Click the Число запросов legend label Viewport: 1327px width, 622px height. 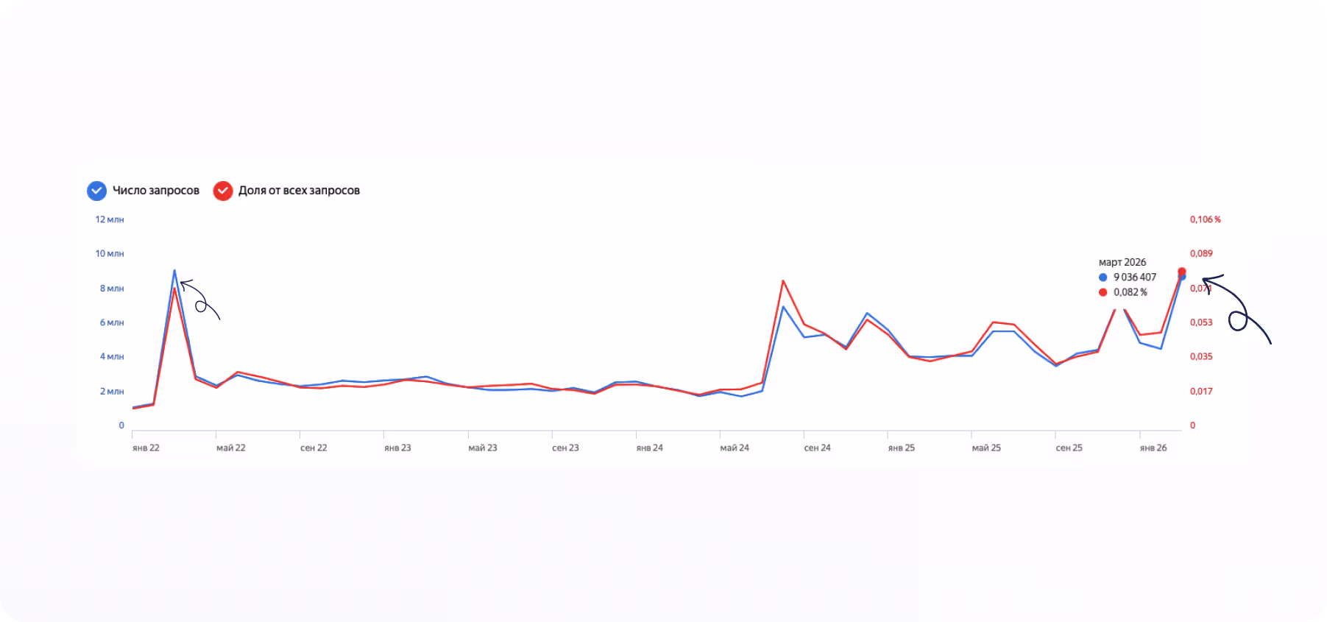156,191
